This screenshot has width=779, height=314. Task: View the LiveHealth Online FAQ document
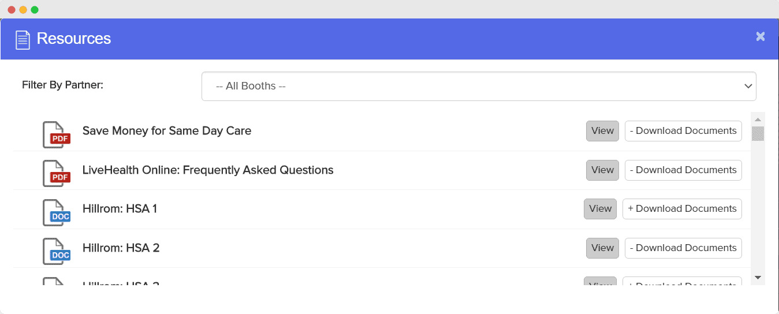tap(602, 170)
